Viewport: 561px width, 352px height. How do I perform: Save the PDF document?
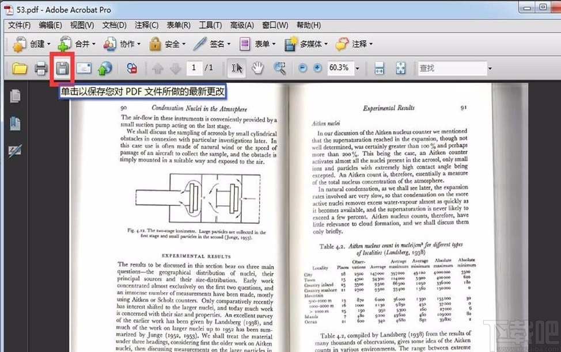pos(62,68)
